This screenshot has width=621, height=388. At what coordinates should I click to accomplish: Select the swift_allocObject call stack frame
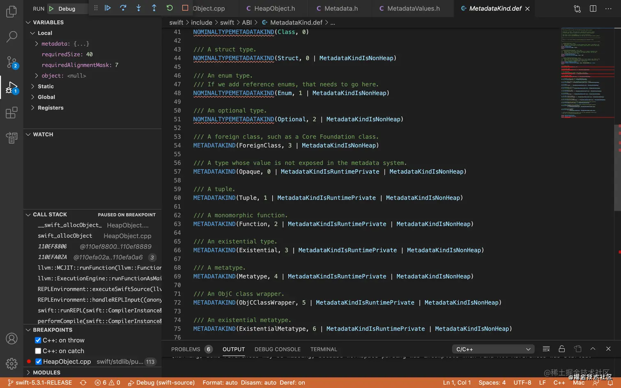click(x=65, y=236)
